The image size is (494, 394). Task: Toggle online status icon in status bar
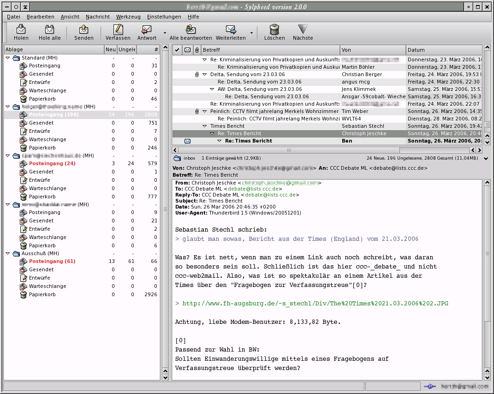coord(429,386)
